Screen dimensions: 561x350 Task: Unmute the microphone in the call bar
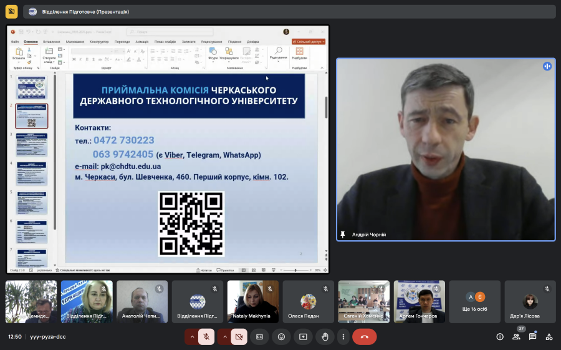[x=206, y=337]
